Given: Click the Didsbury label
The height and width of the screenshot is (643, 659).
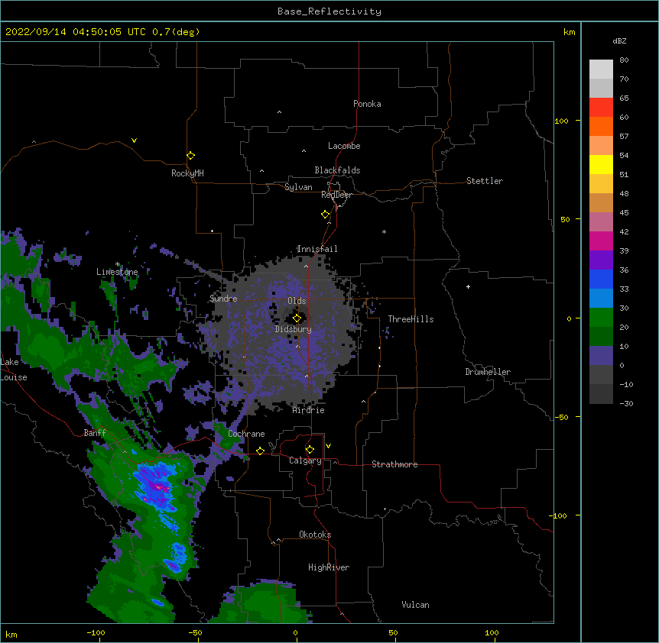Looking at the screenshot, I should coord(294,329).
